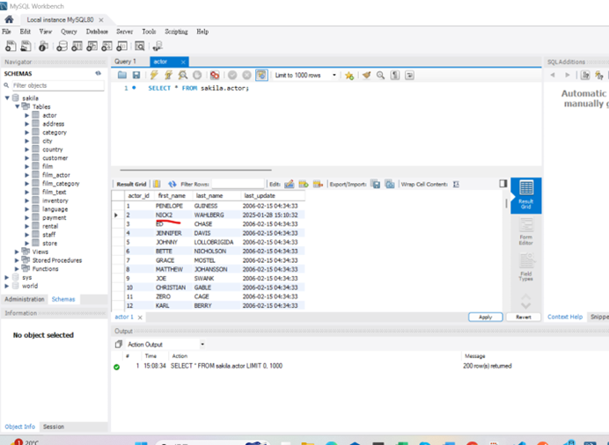Image resolution: width=609 pixels, height=445 pixels.
Task: Open script file in query editor
Action: pyautogui.click(x=122, y=75)
